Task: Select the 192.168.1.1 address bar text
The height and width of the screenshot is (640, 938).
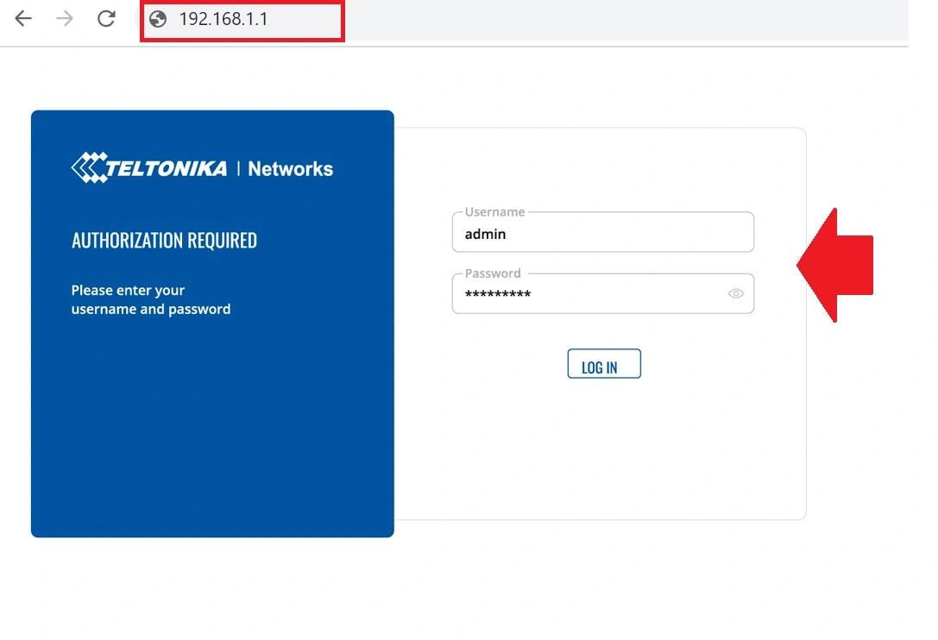Action: (223, 19)
